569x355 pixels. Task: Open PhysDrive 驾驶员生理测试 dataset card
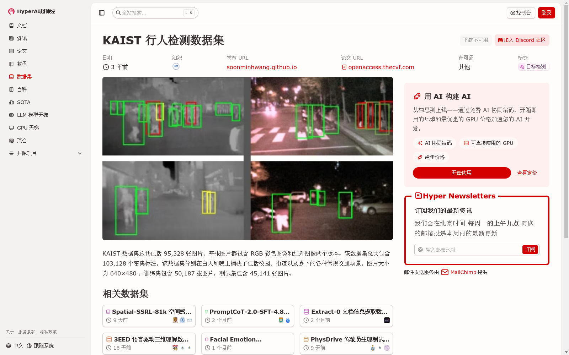346,344
